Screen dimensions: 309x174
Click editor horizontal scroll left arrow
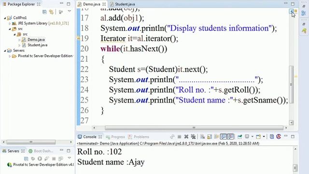(94, 128)
